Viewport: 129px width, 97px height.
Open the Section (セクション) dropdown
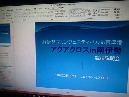[10, 18]
